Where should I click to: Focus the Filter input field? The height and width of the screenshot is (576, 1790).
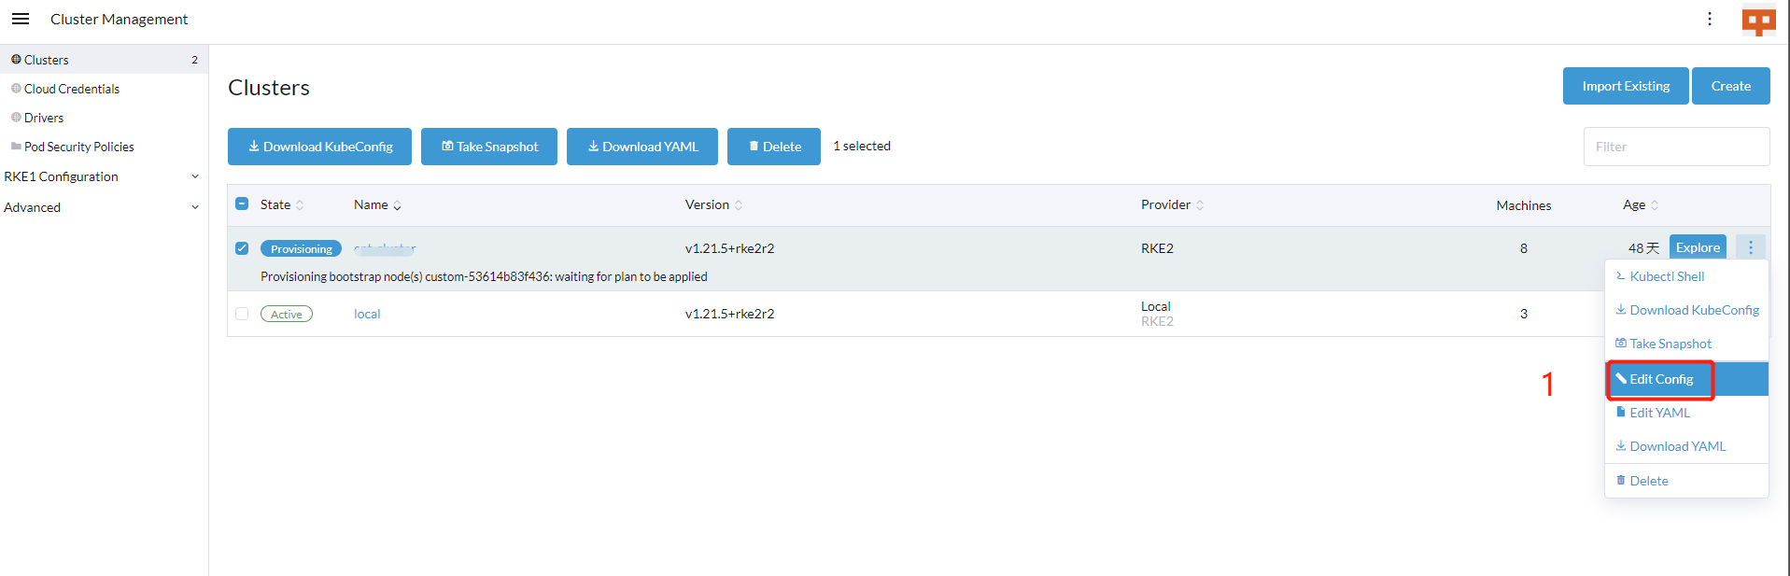1676,147
